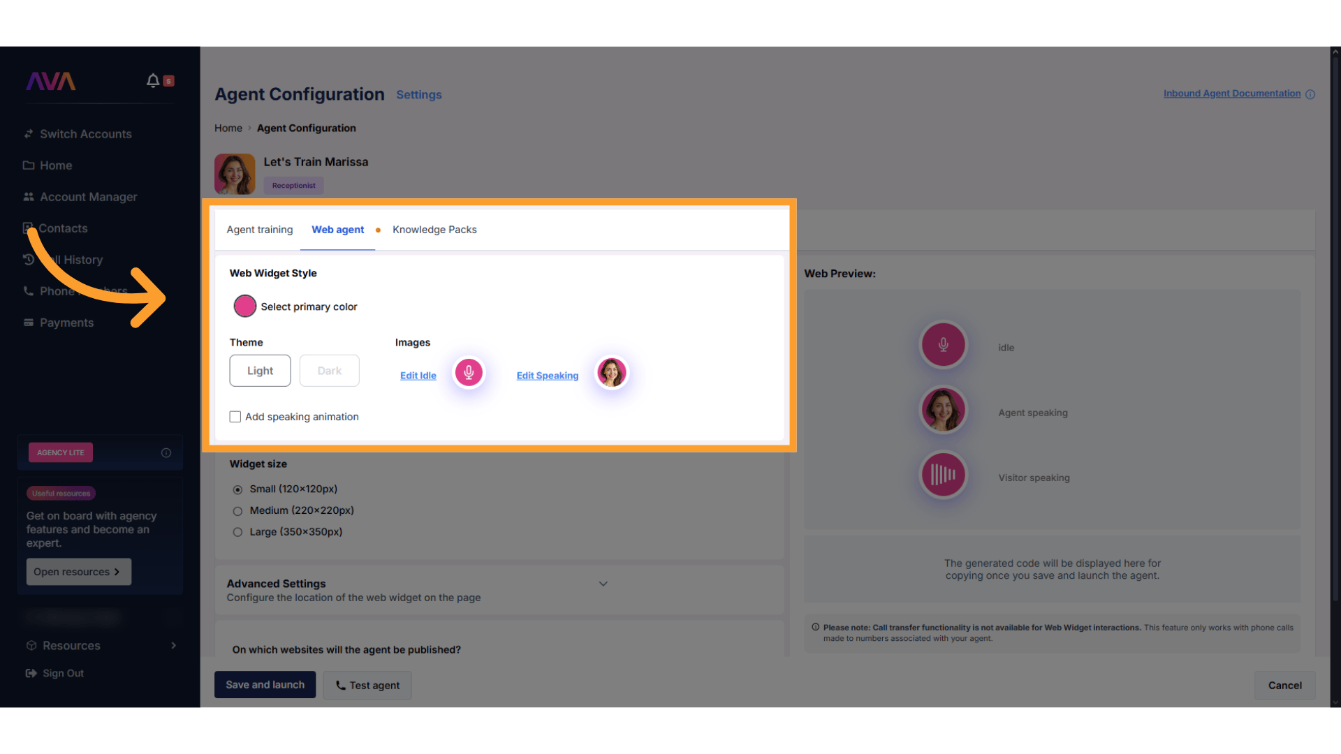
Task: Open Account Manager in the sidebar
Action: click(x=89, y=197)
